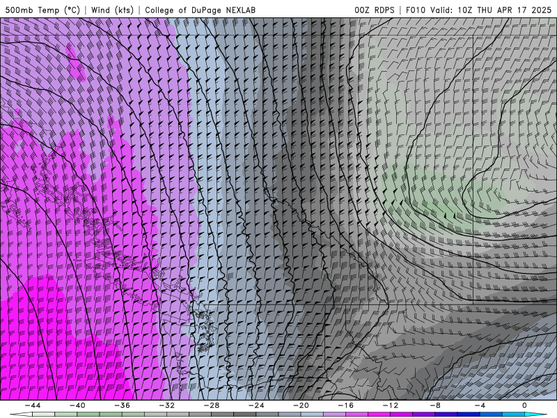Click the "F010 Valid: 10Z THU APR 17 2025" text
This screenshot has height=418, width=557.
(478, 10)
